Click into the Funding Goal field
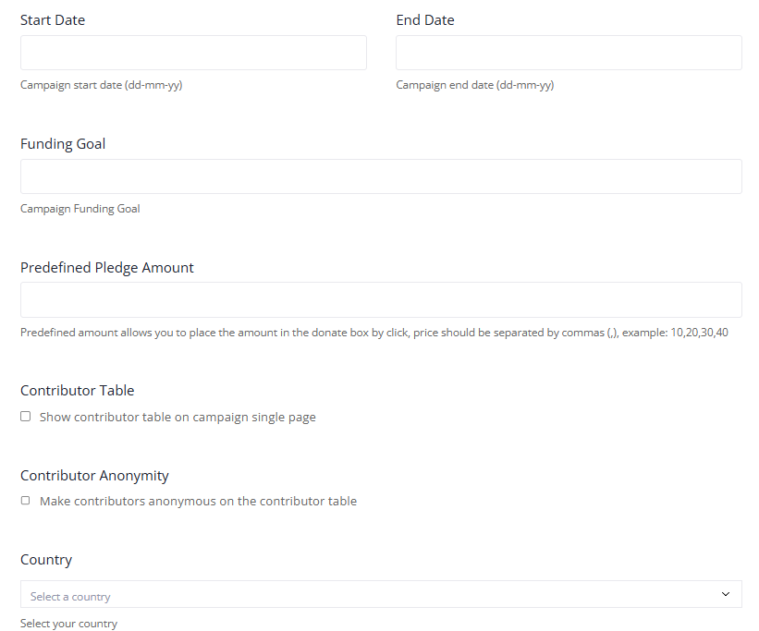This screenshot has width=759, height=631. pyautogui.click(x=381, y=176)
